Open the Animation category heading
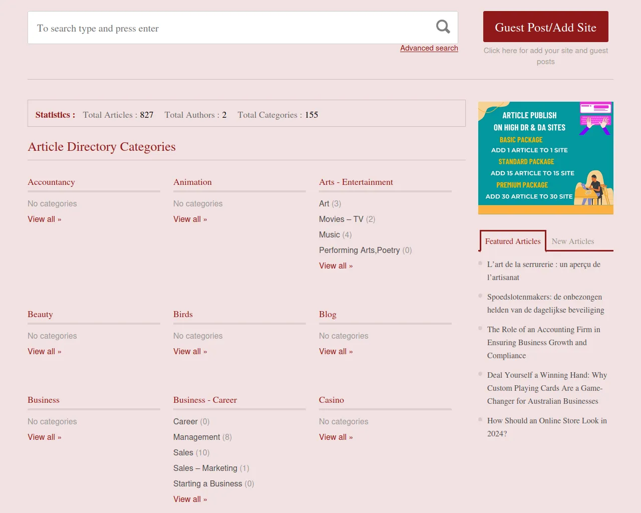 192,182
